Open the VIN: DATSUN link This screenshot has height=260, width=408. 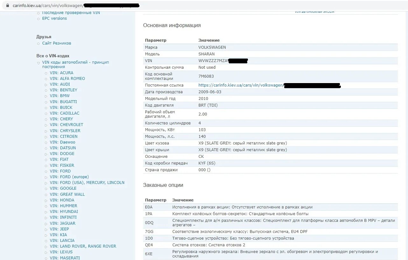[63, 148]
